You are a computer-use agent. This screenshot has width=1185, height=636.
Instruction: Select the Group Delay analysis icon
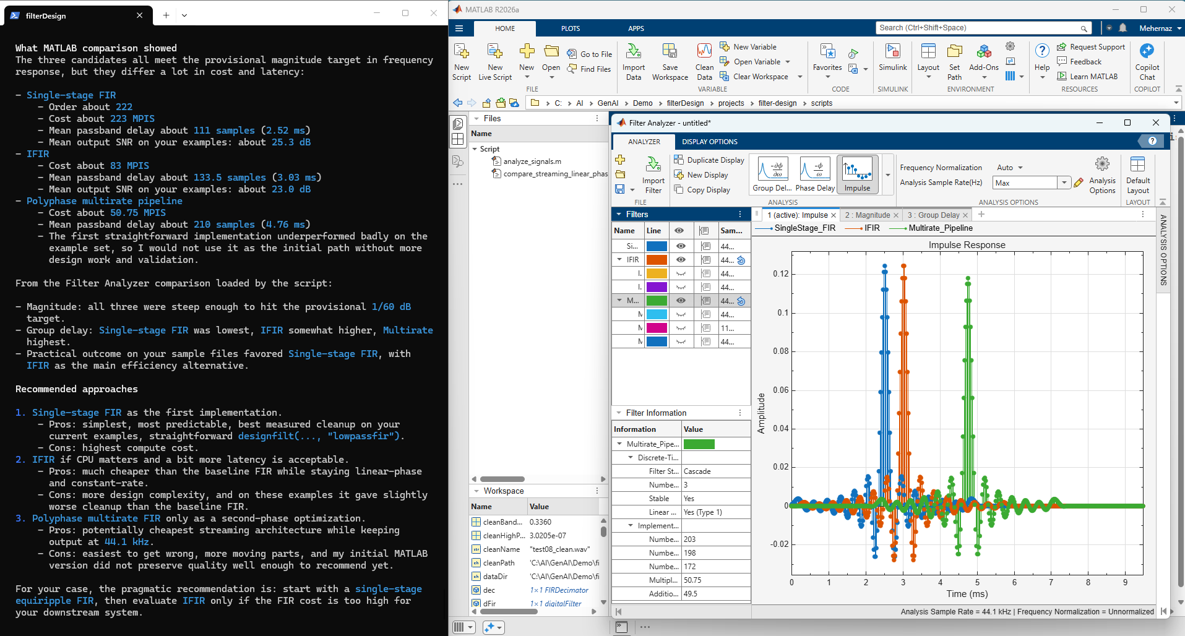772,174
